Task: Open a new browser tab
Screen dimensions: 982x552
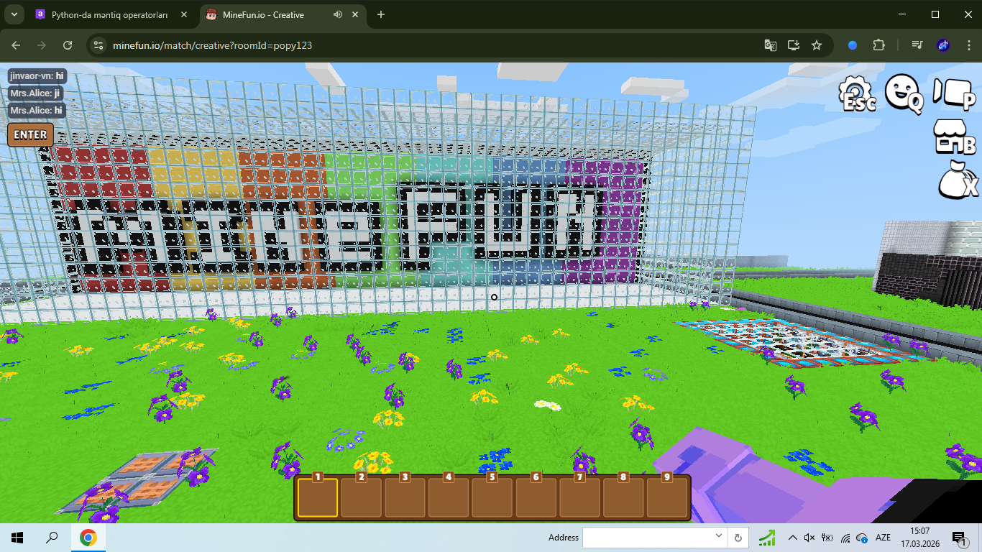Action: pyautogui.click(x=381, y=14)
